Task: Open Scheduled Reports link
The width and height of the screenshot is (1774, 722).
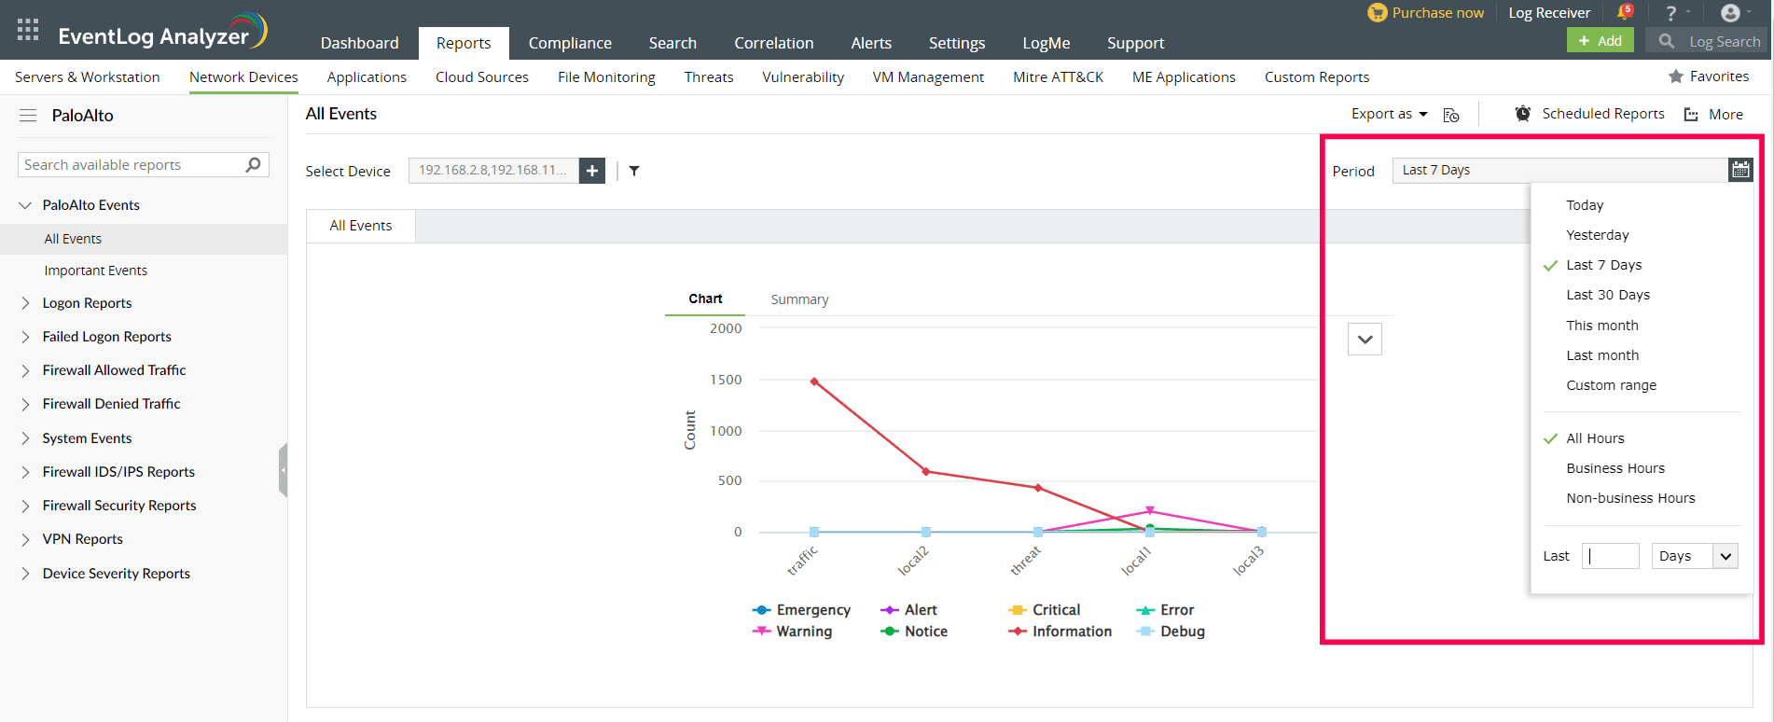Action: pos(1602,114)
